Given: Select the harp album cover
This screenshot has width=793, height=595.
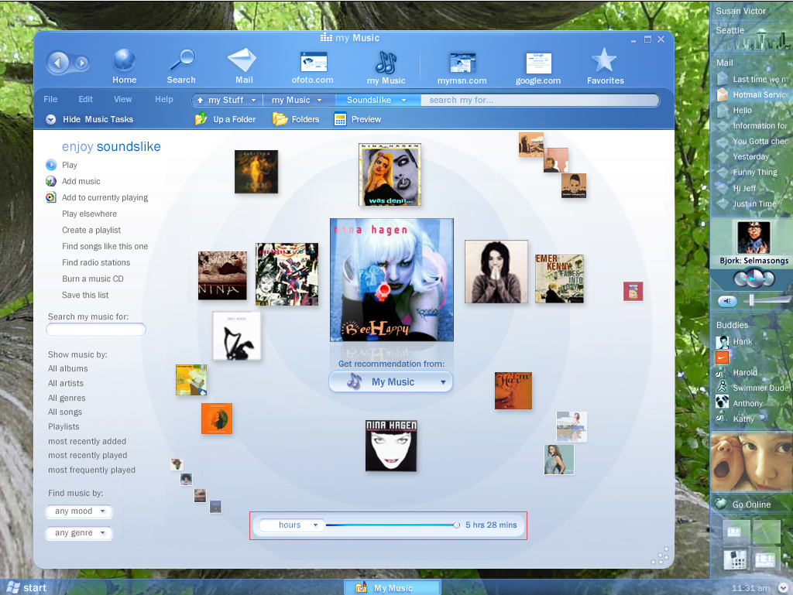Looking at the screenshot, I should (237, 336).
